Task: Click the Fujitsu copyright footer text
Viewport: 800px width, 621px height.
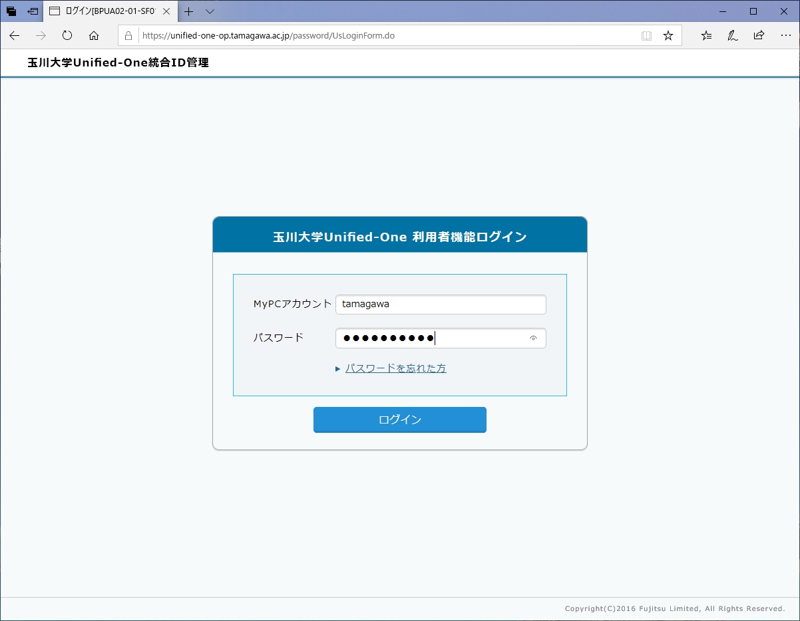Action: click(675, 608)
